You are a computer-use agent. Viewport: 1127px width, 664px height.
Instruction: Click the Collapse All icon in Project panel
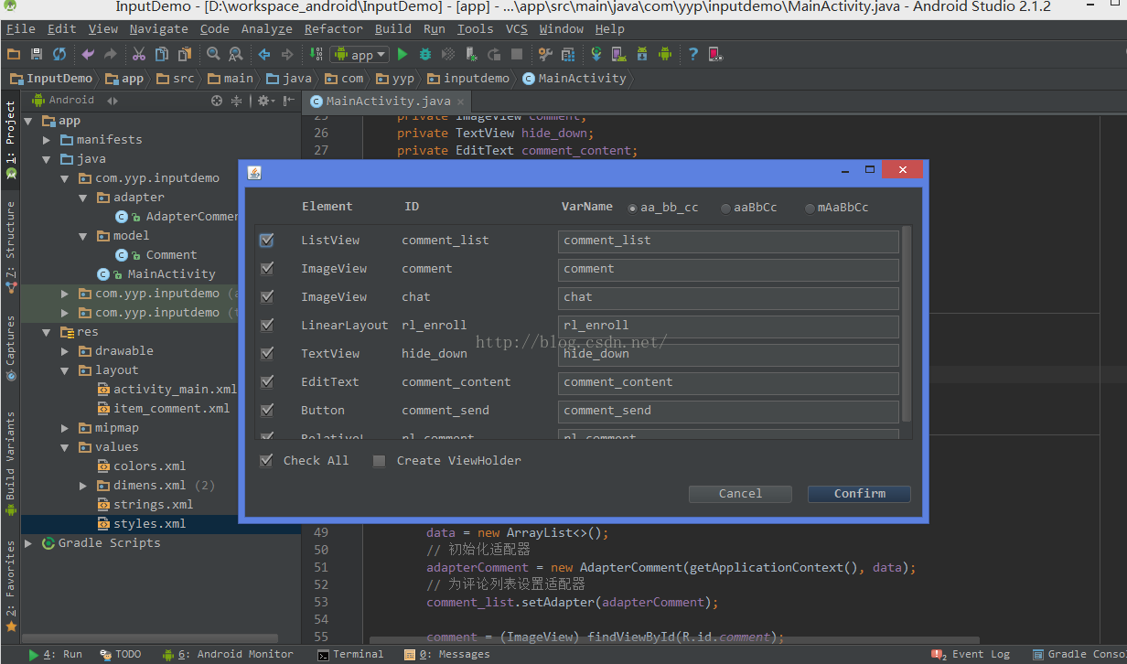(237, 101)
